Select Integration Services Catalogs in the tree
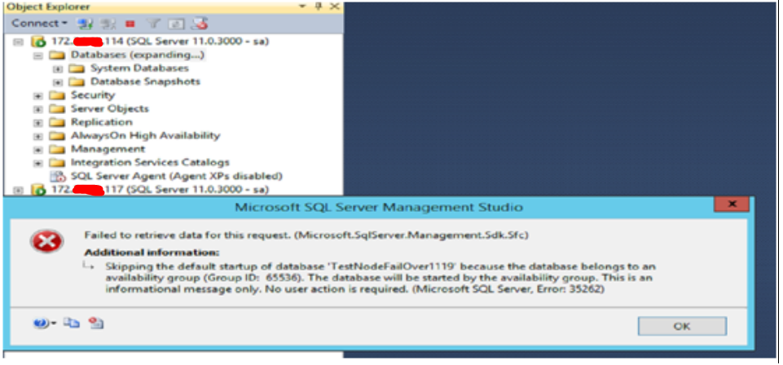This screenshot has width=783, height=365. [x=150, y=163]
